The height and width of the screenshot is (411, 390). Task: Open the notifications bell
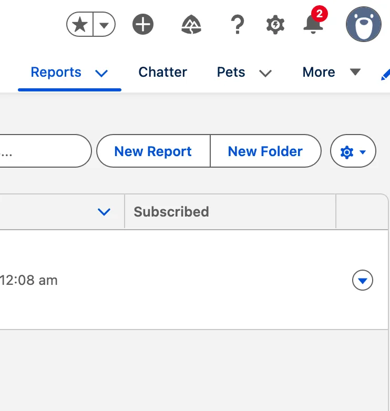point(313,24)
